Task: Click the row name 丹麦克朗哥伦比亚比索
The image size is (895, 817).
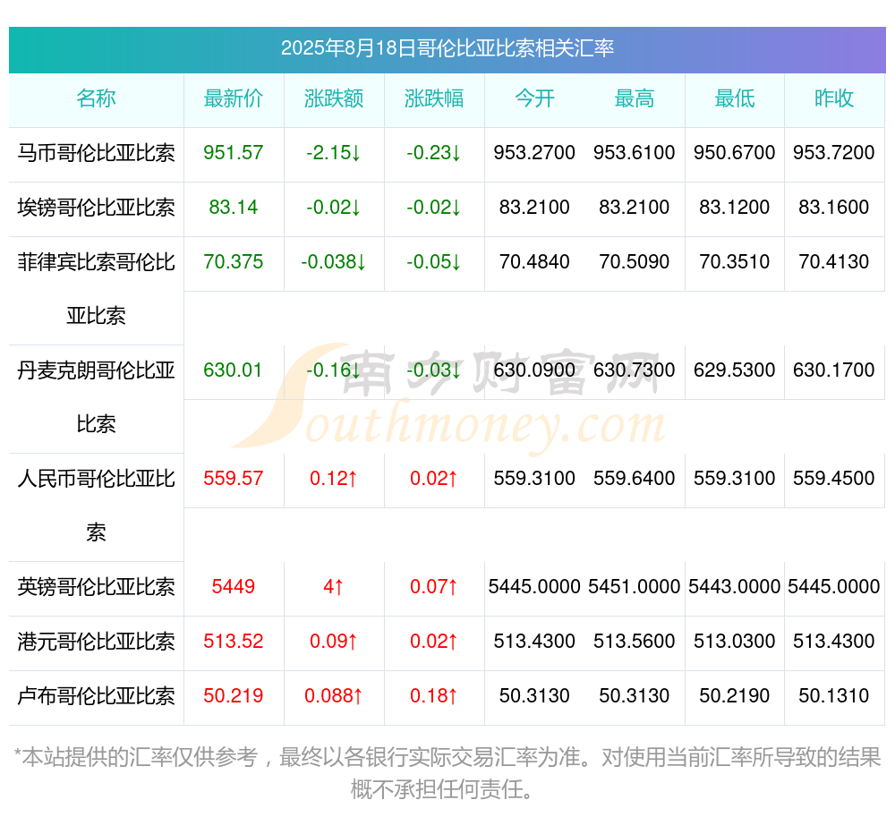Action: [x=96, y=397]
